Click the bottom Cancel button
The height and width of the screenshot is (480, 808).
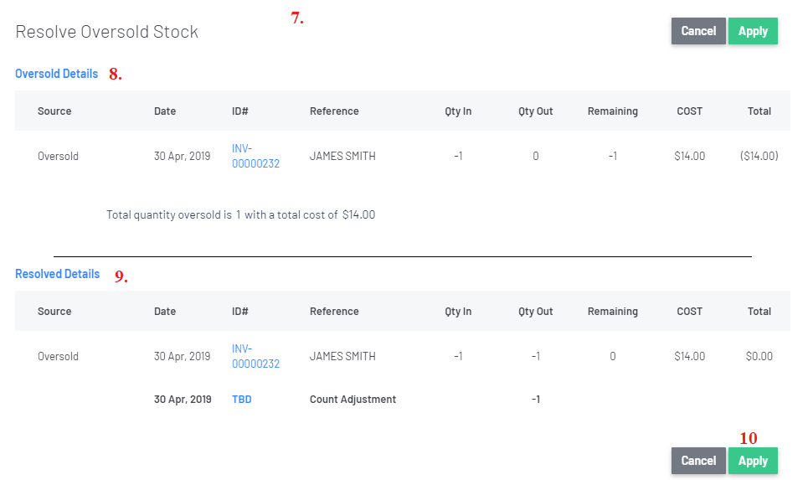[x=698, y=461]
